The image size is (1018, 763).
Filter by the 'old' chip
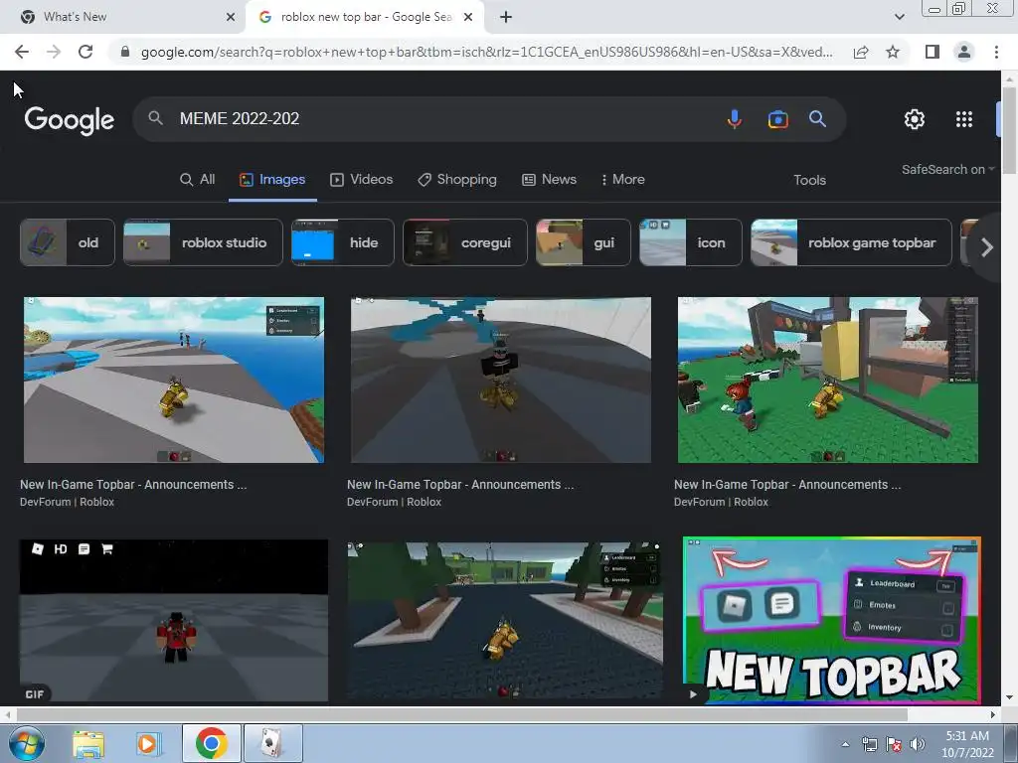pos(68,242)
